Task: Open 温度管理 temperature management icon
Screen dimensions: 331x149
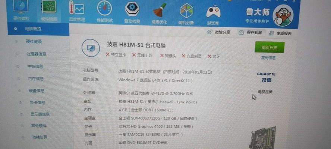Action: (76, 8)
